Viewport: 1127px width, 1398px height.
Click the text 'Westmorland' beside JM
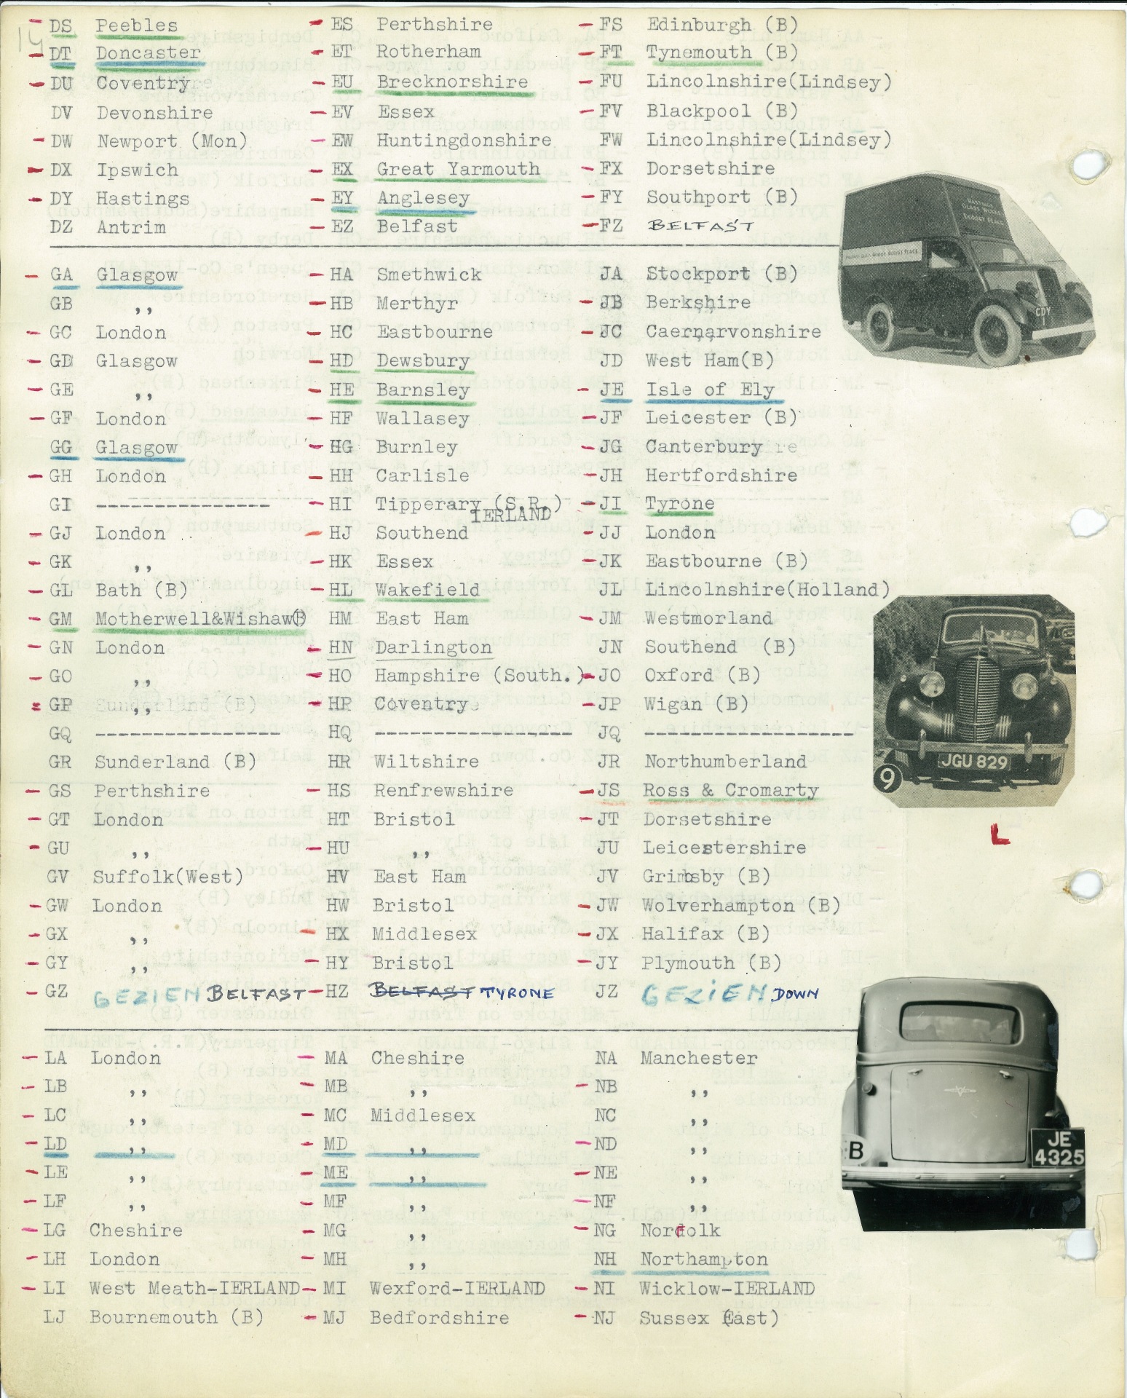[708, 618]
